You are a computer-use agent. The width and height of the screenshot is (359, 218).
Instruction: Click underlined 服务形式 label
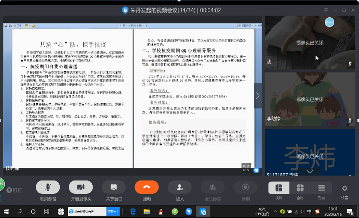(159, 90)
